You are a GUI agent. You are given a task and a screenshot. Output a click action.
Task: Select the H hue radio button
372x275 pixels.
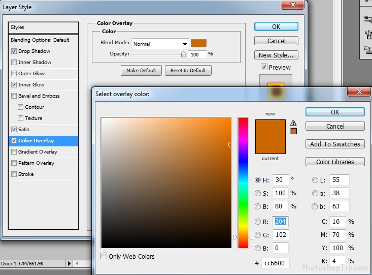[258, 180]
